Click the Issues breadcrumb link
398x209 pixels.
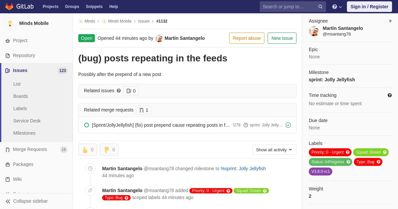(144, 21)
